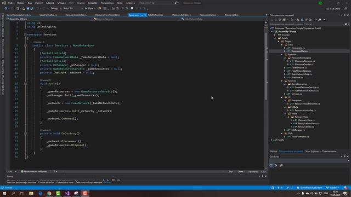
Task: Open the Справка menu
Action: 131,3
